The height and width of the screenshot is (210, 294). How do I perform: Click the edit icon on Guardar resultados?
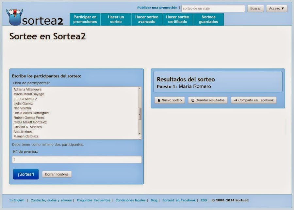coord(192,100)
